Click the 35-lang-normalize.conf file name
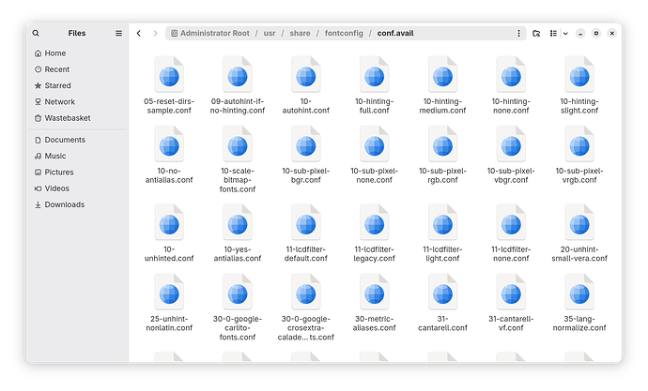Image resolution: width=648 pixels, height=391 pixels. (579, 323)
